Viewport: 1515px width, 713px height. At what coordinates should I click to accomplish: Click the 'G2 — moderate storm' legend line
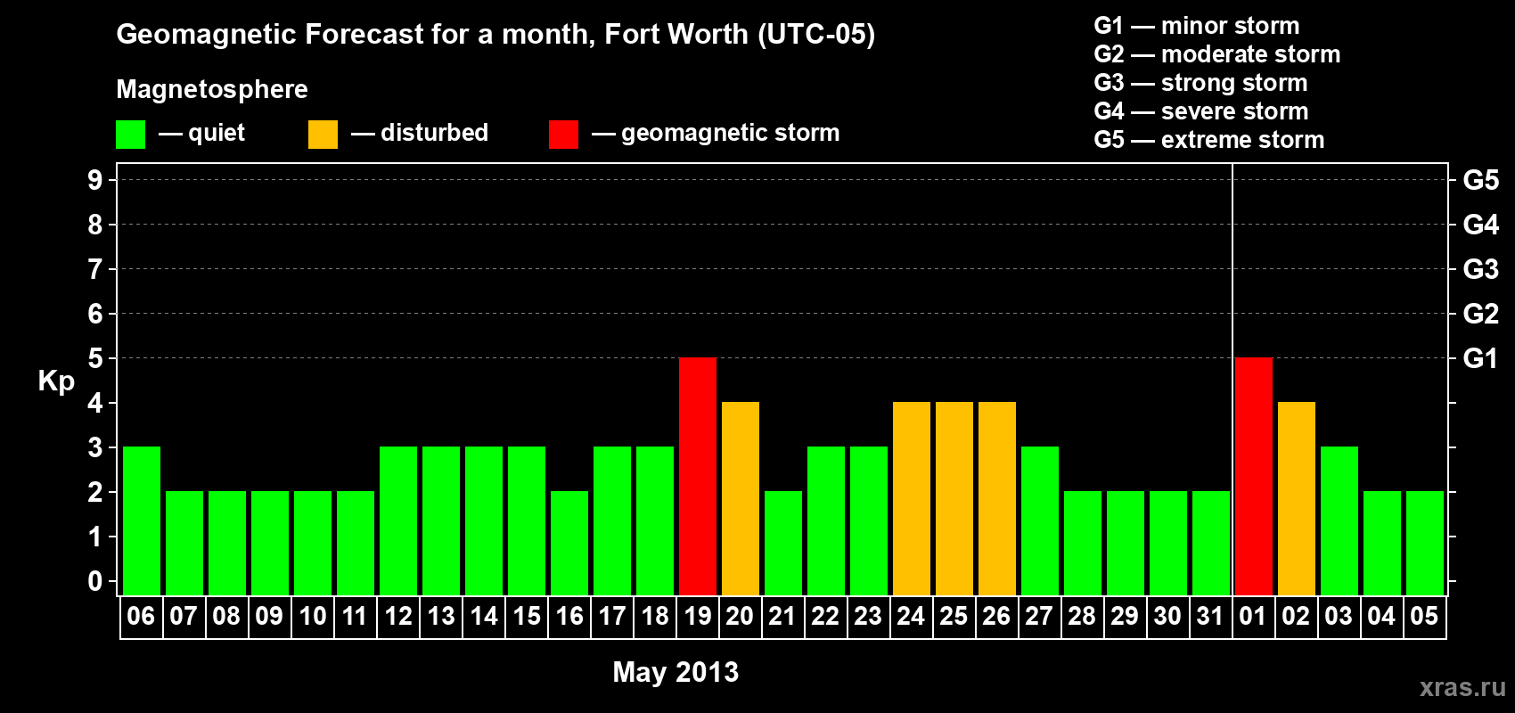click(1216, 54)
